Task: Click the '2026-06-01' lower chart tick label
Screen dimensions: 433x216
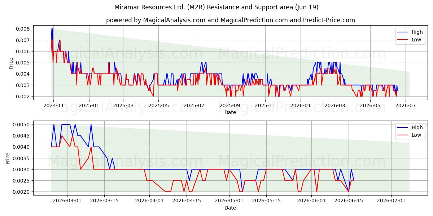Action: point(311,201)
